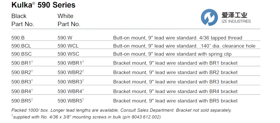Click part number 590.BR3
Image resolution: width=280 pixels, height=123 pixels.
(x=22, y=82)
